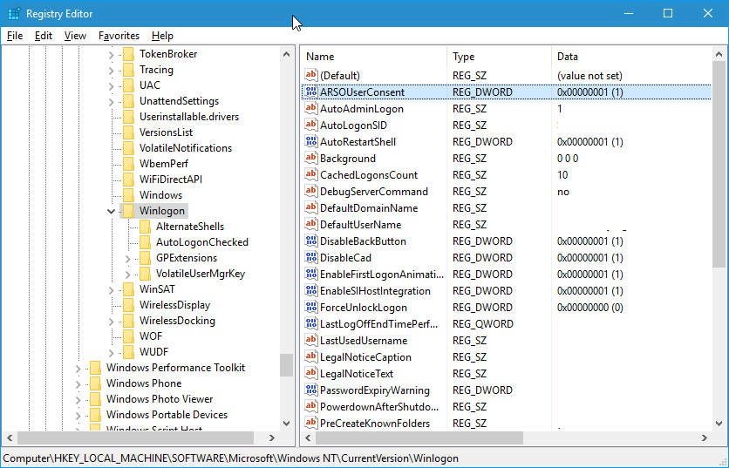Click the folder icon of Winlogon key
Screen dimensions: 729x468
[129, 211]
